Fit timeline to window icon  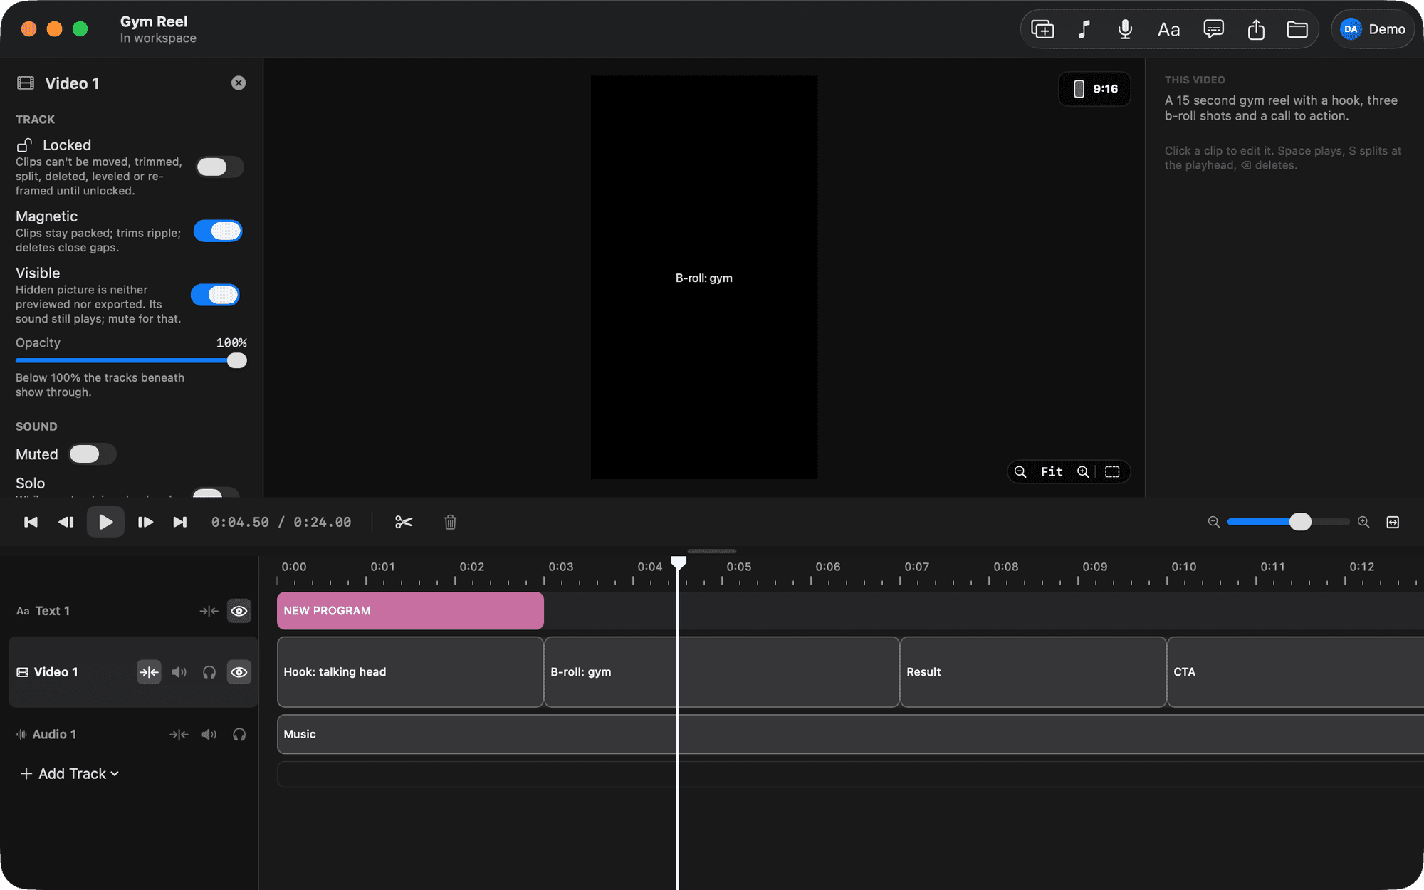pyautogui.click(x=1393, y=522)
